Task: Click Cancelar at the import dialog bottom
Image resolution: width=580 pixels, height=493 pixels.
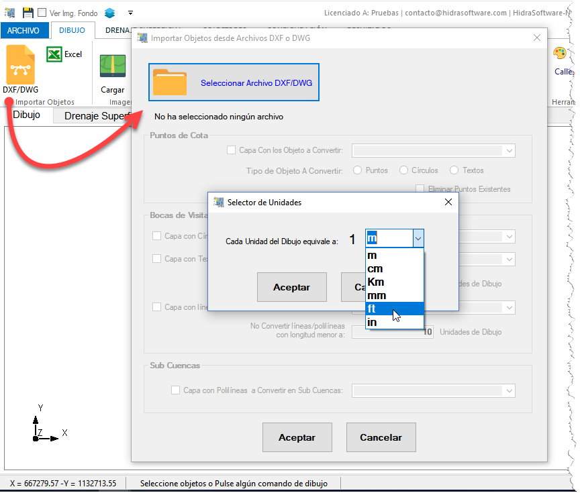Action: click(381, 437)
